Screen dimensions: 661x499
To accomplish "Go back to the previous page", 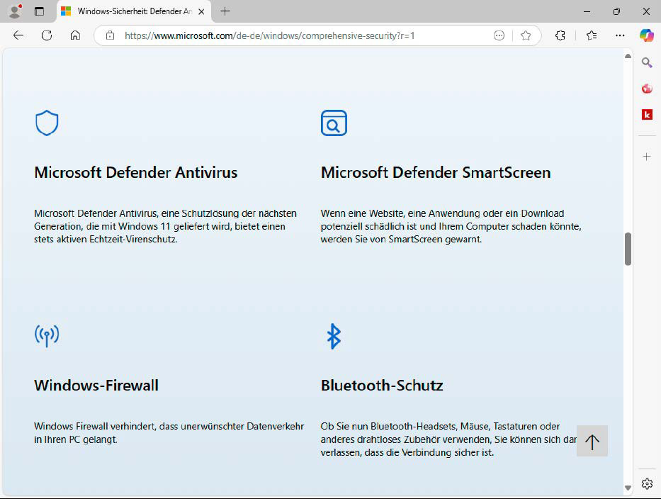I will coord(18,35).
